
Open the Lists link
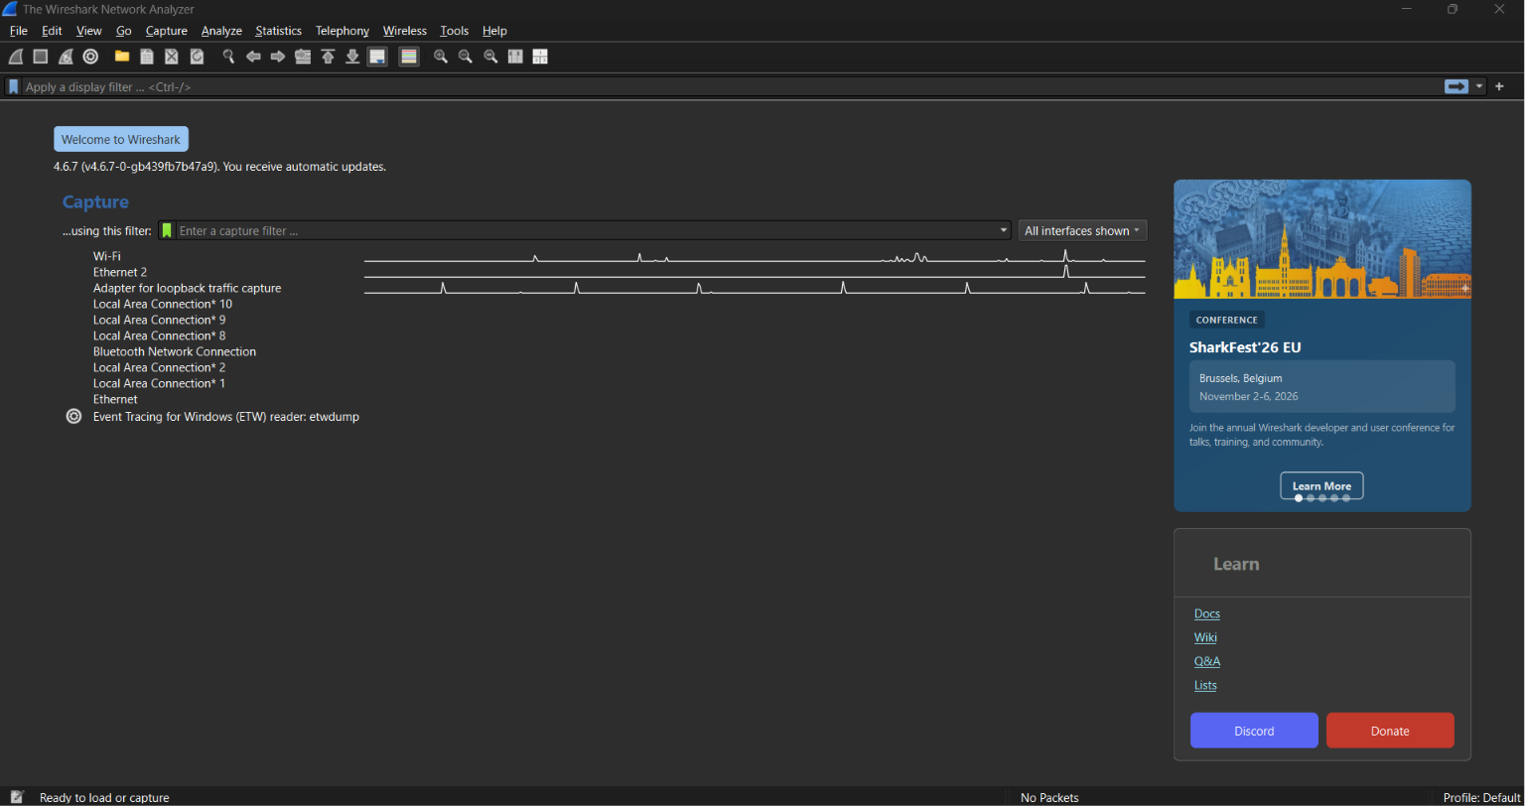coord(1205,685)
